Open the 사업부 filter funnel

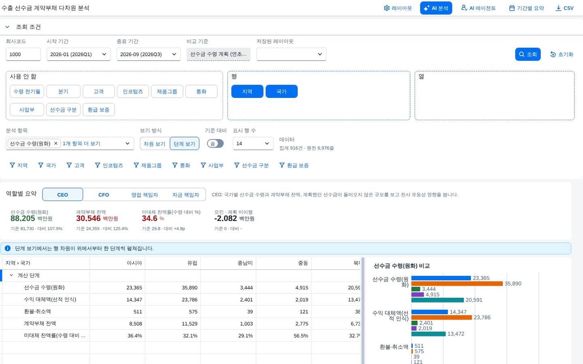[x=212, y=165]
